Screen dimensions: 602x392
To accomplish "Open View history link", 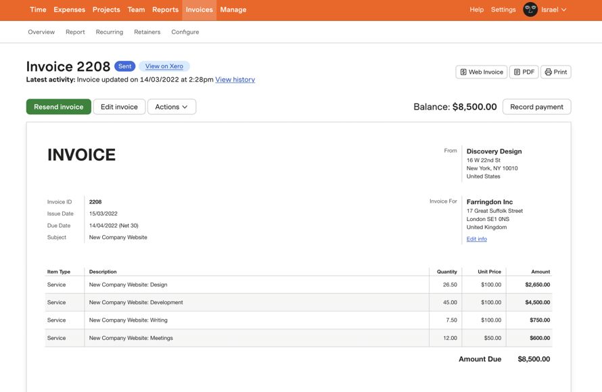I will (x=236, y=80).
